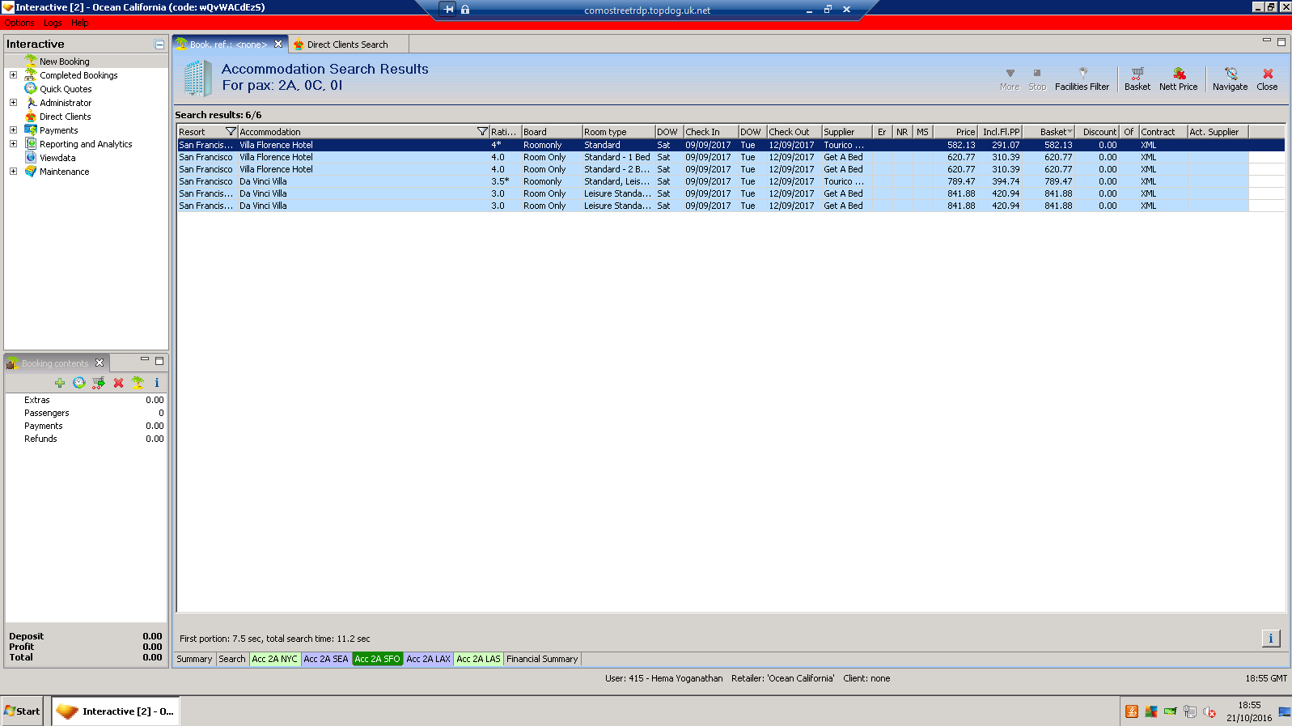Click the Interactive [2] taskbar button
Image resolution: width=1292 pixels, height=726 pixels.
[116, 711]
